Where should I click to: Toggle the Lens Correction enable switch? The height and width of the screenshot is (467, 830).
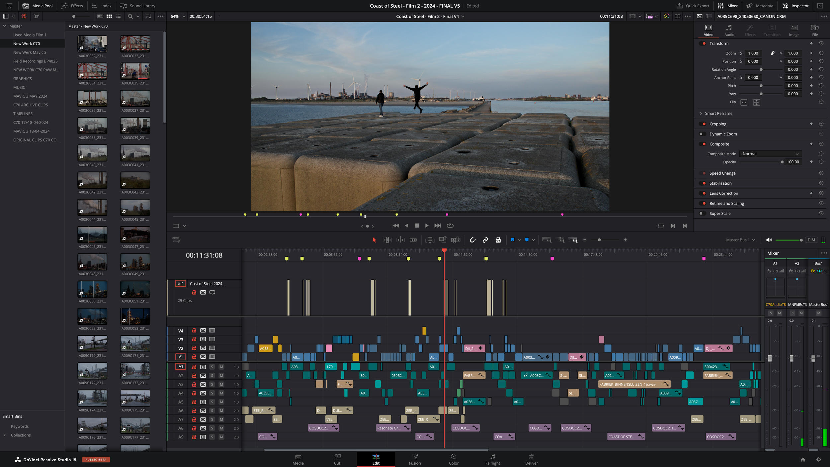click(703, 193)
